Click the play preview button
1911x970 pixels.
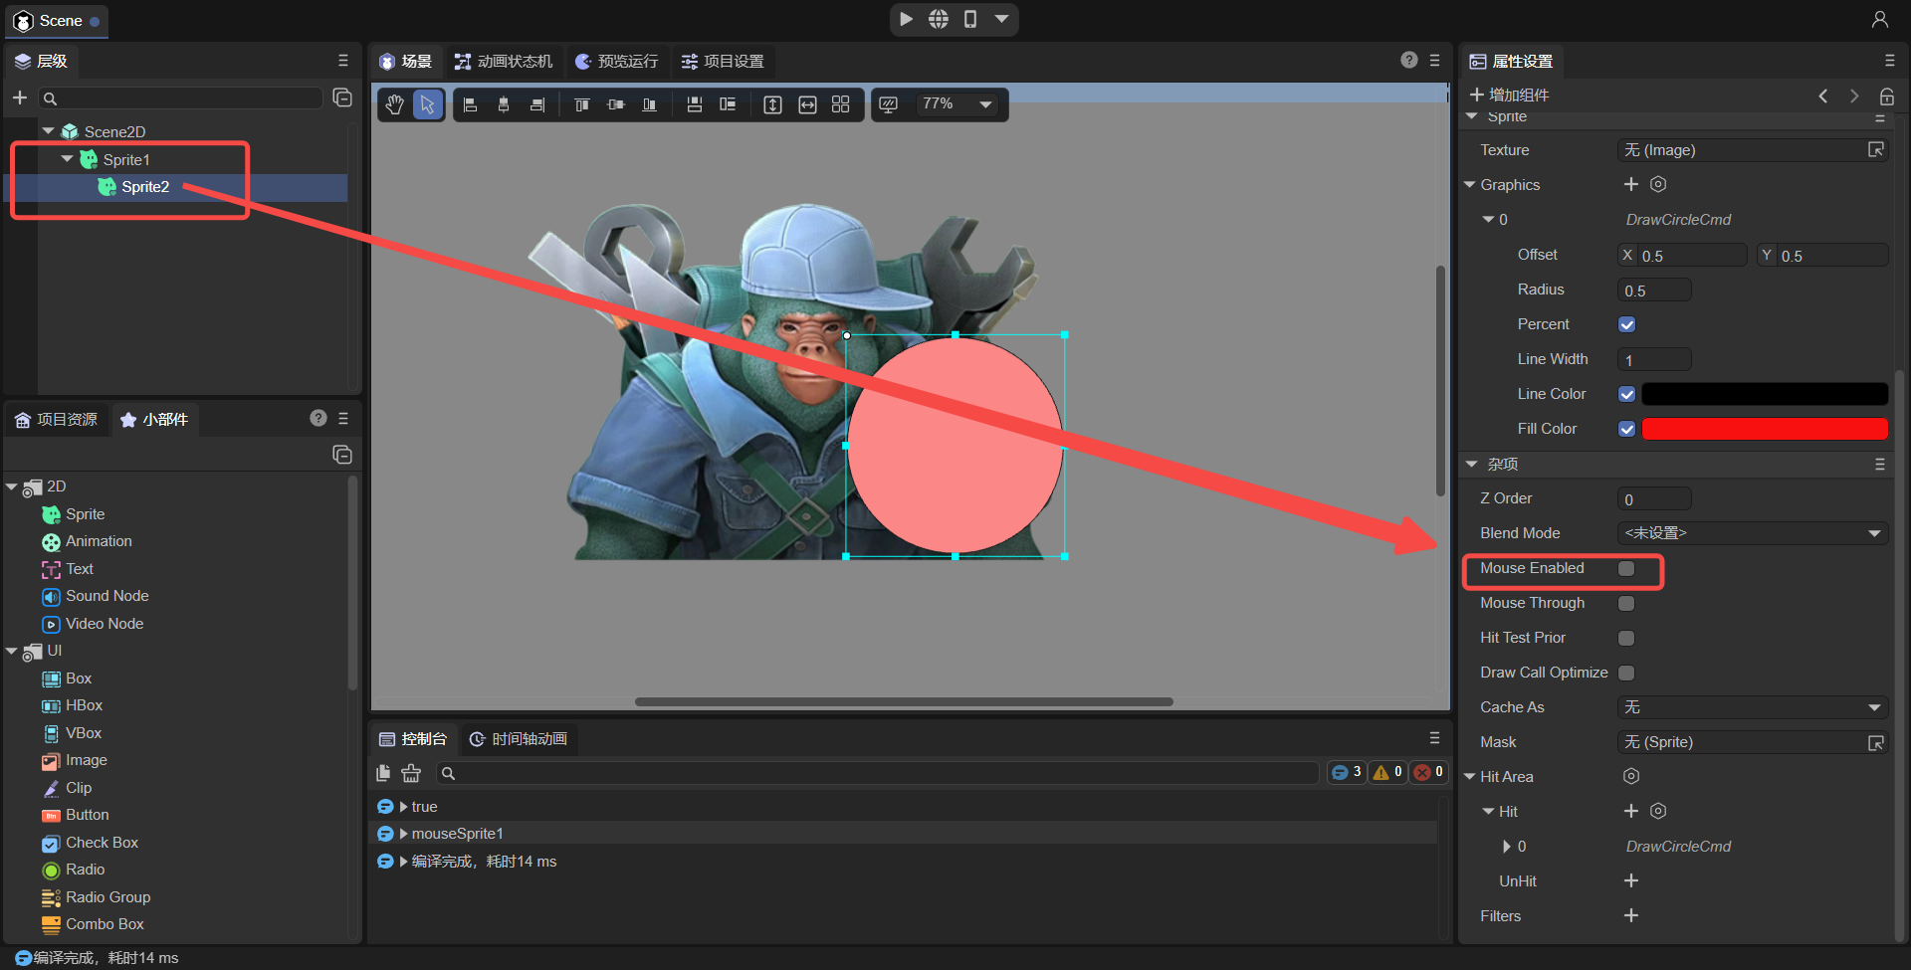(906, 19)
